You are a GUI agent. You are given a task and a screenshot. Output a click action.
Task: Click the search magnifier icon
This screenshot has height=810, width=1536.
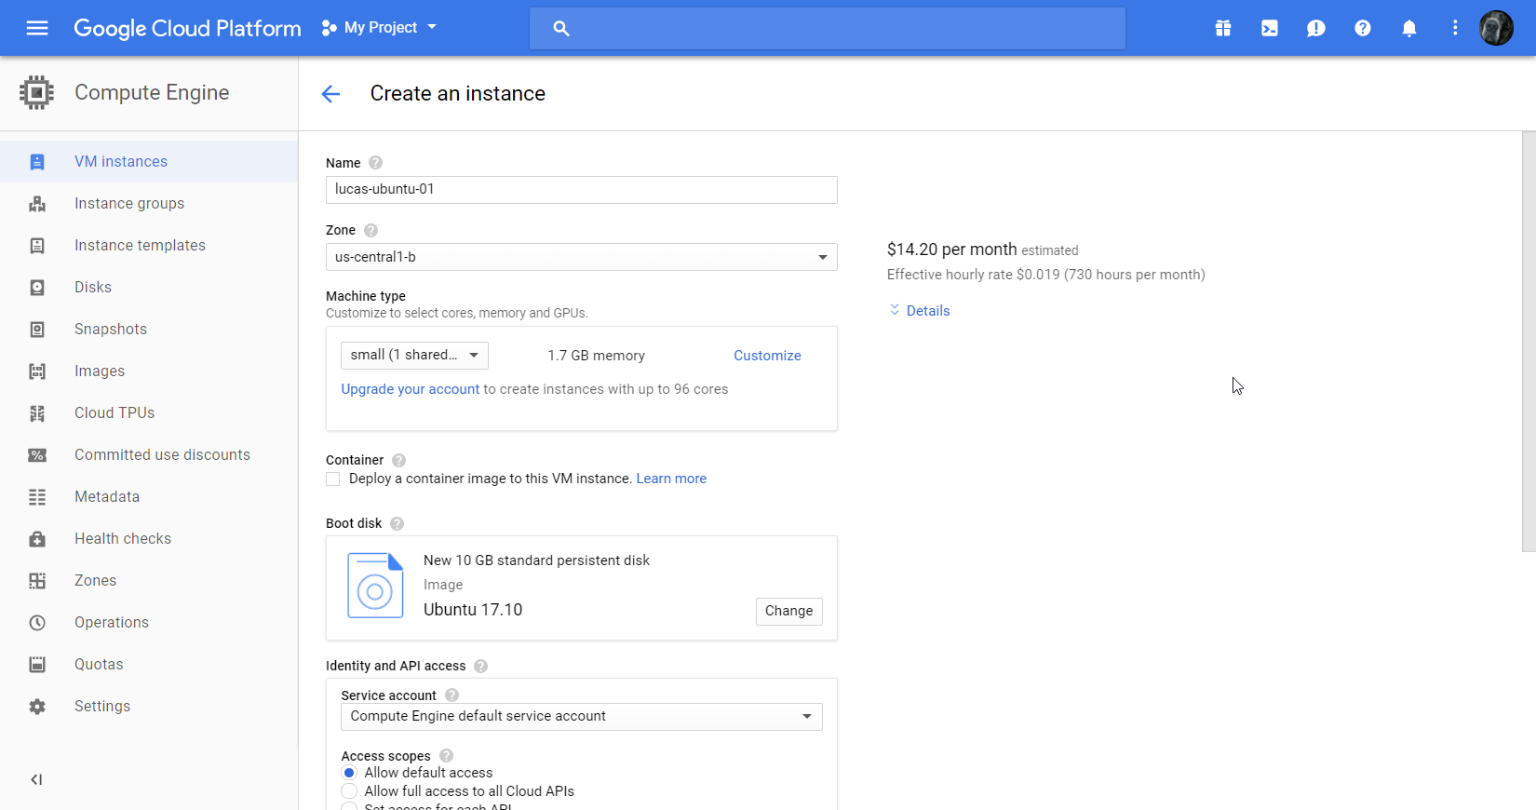click(x=561, y=28)
